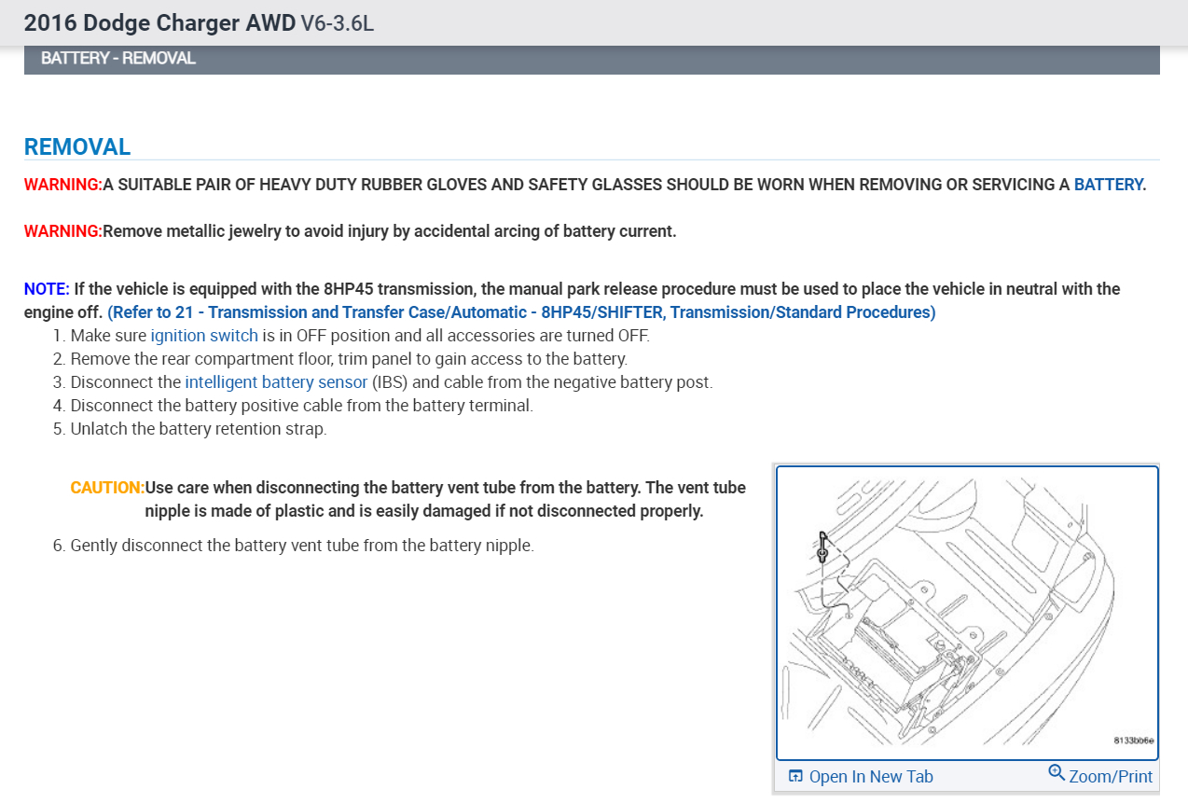This screenshot has height=803, width=1188.
Task: Click the vent tube CAUTION text
Action: (x=408, y=499)
